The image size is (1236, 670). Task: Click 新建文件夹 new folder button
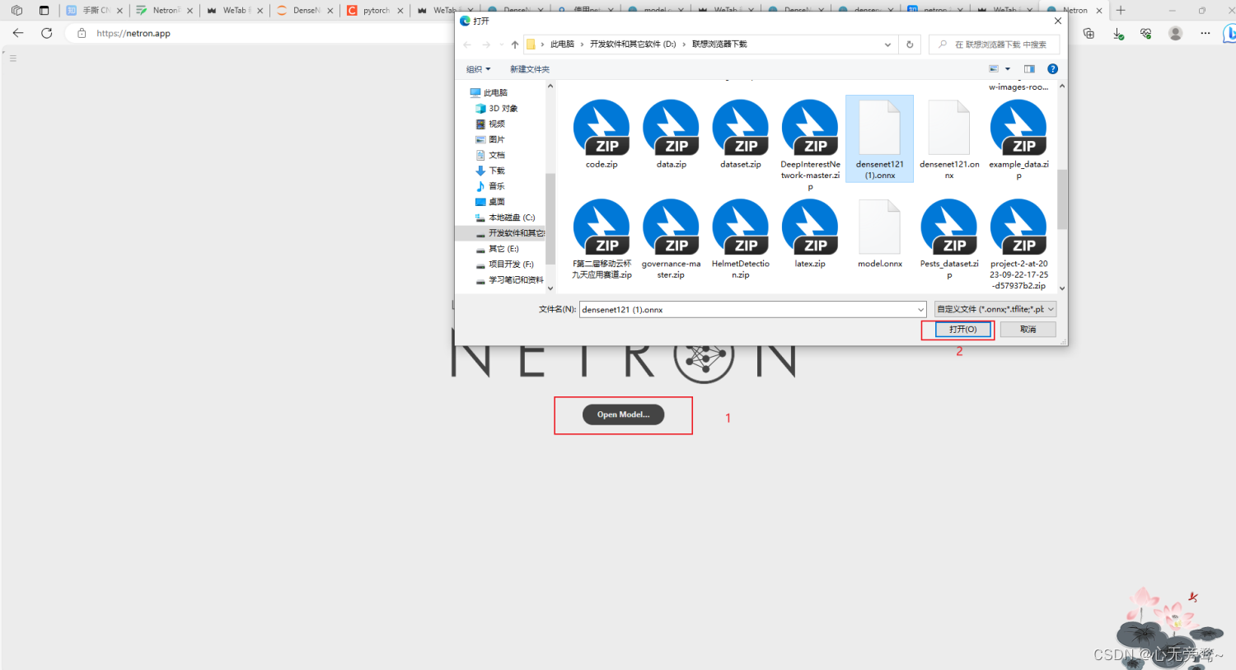tap(530, 69)
